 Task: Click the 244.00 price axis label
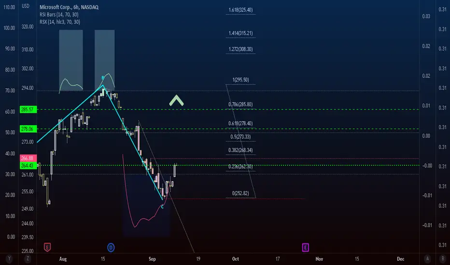click(28, 224)
